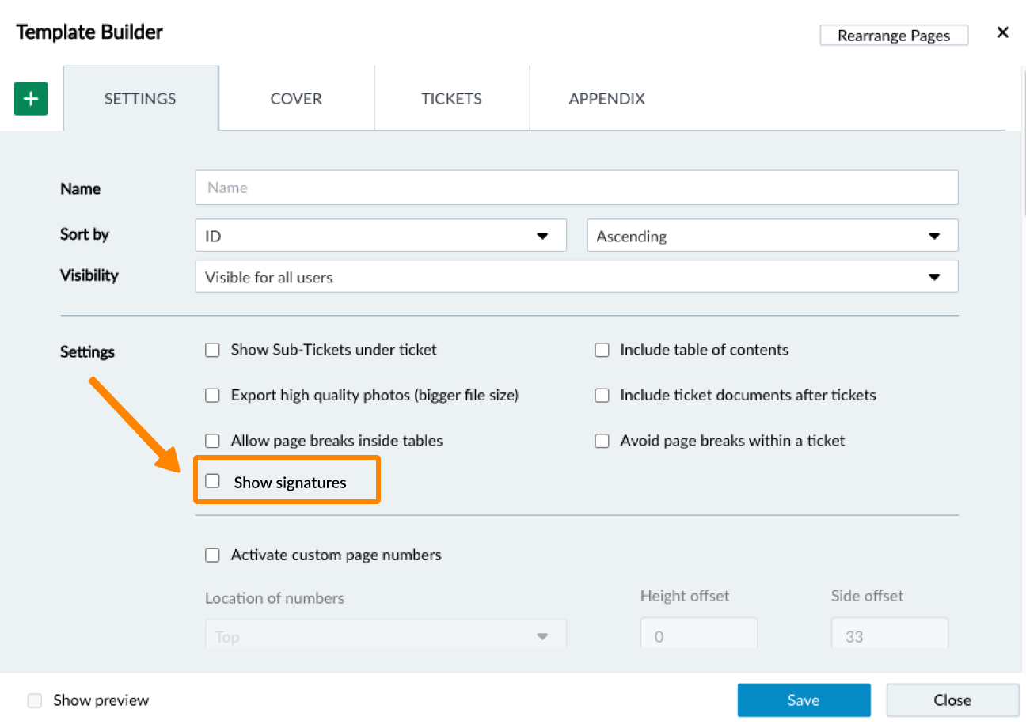Enable Avoid page breaks within a ticket
Viewport: 1026px width, 728px height.
pyautogui.click(x=602, y=441)
